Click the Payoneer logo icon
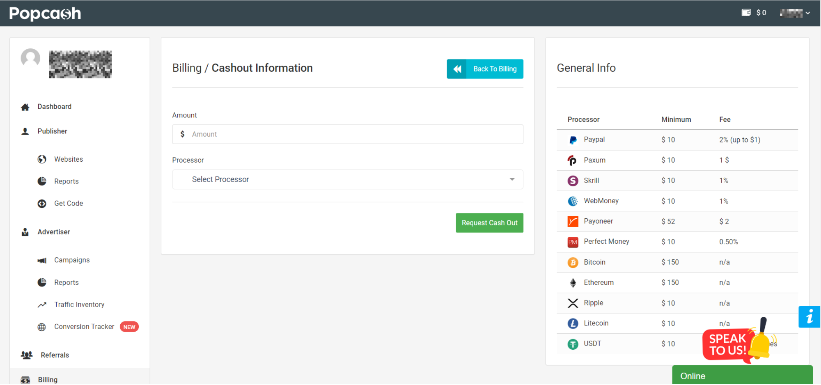This screenshot has width=821, height=385. coord(573,222)
